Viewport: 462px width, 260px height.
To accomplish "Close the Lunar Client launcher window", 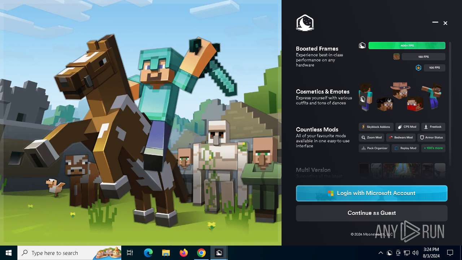I will [x=445, y=23].
